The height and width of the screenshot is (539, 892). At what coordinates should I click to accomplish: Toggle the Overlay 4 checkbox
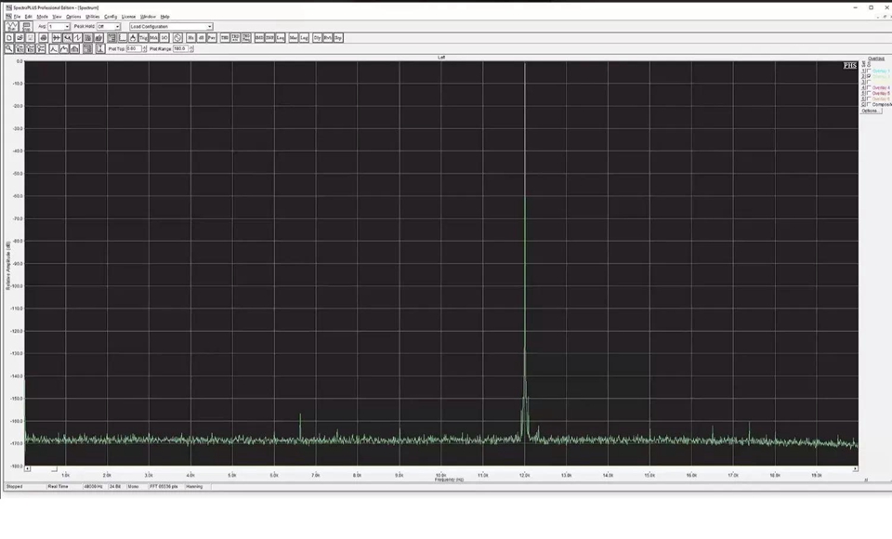pyautogui.click(x=869, y=87)
